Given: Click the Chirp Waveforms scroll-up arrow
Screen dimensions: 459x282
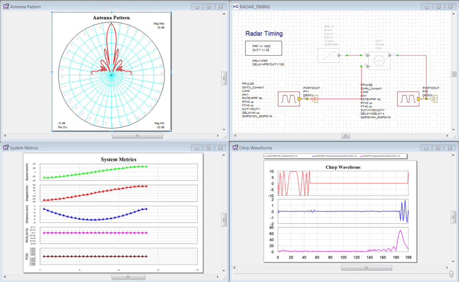Looking at the screenshot, I should coord(453,155).
